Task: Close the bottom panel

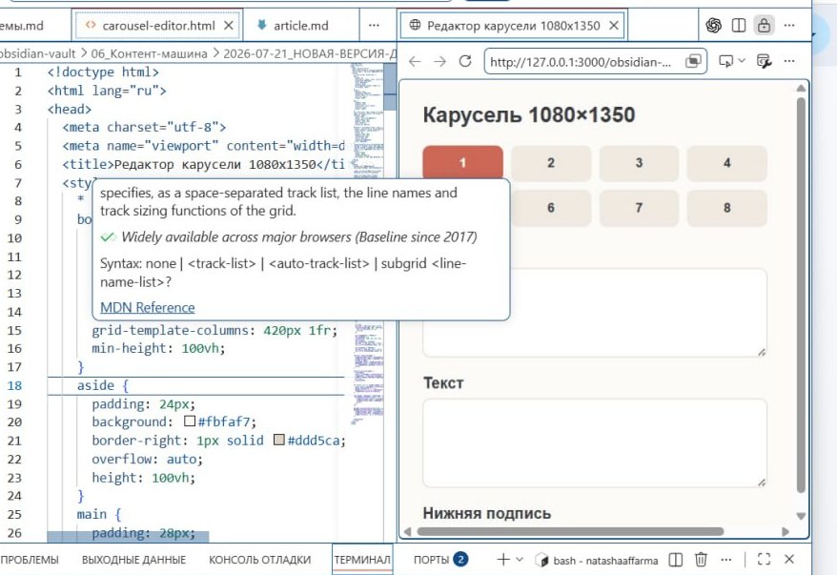Action: coord(789,560)
